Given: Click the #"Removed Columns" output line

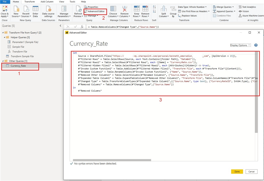Looking at the screenshot, I should click(90, 91).
